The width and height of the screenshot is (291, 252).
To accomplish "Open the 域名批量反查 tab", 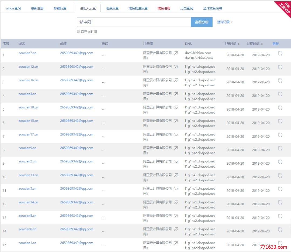I will [138, 8].
